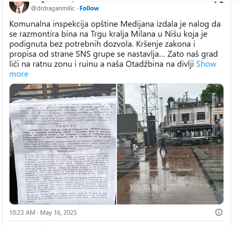Viewport: 238px width, 226px height.
Task: Open the document photo on the left
Action: (x=63, y=144)
